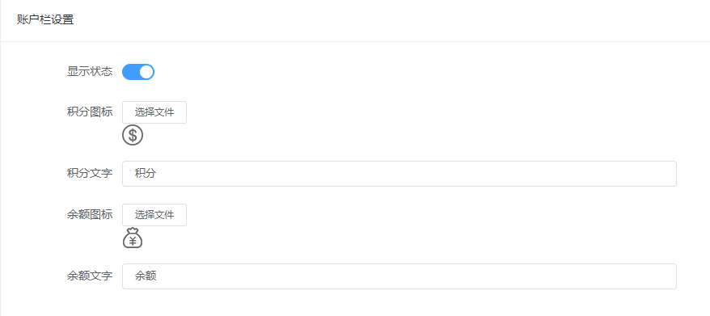
Task: Choose a file for 积分图标
Action: (x=154, y=112)
